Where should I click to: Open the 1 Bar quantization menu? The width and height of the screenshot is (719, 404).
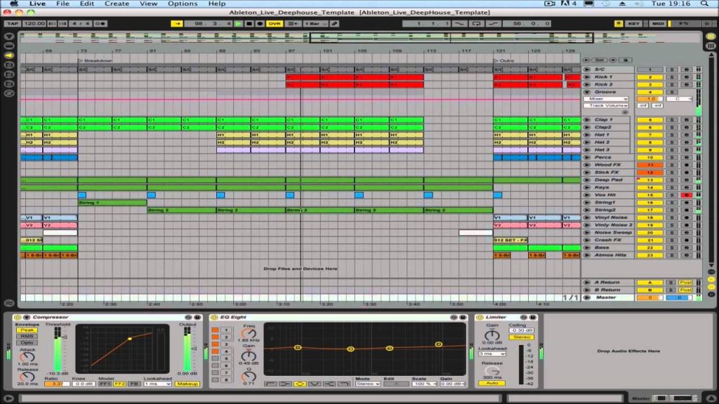pyautogui.click(x=315, y=23)
